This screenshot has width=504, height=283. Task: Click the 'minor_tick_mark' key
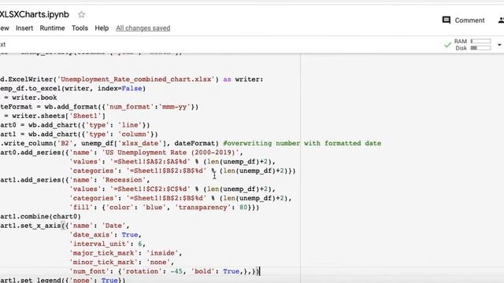[x=104, y=262]
